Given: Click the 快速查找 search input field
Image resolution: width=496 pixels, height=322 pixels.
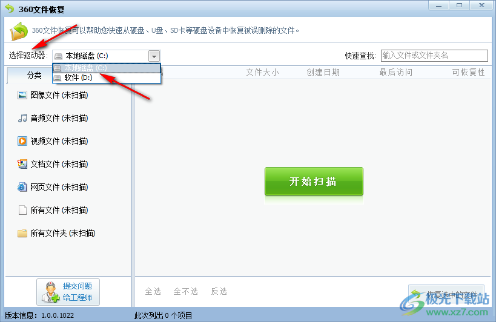Looking at the screenshot, I should [x=434, y=56].
